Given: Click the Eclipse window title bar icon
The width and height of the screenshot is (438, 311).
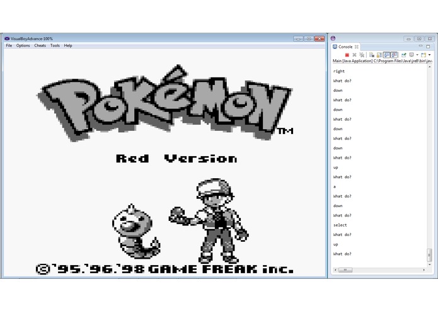Looking at the screenshot, I should 333,38.
